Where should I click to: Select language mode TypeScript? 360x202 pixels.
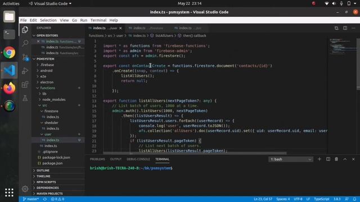pyautogui.click(x=322, y=199)
